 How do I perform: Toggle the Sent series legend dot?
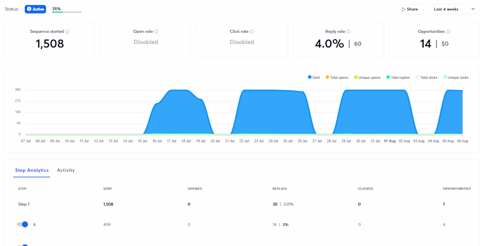pos(310,78)
